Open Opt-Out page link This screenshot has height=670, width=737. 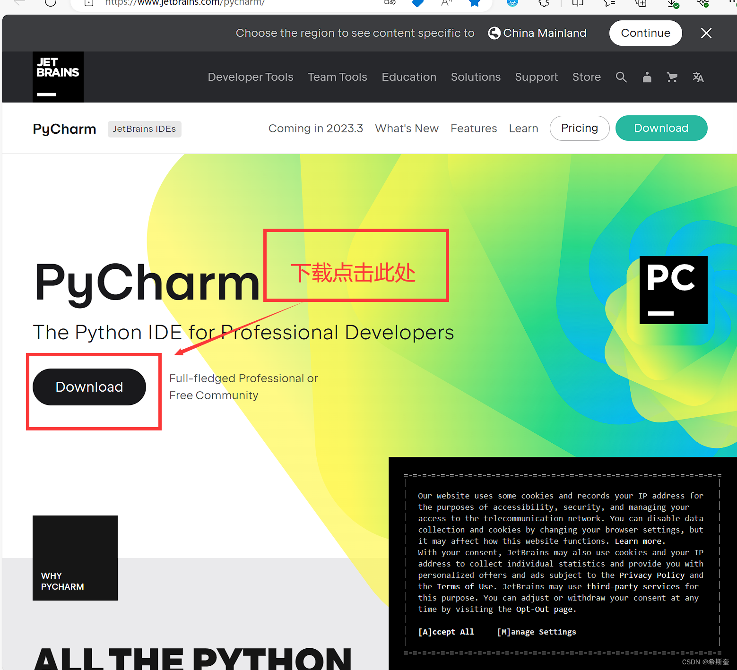[x=545, y=609]
